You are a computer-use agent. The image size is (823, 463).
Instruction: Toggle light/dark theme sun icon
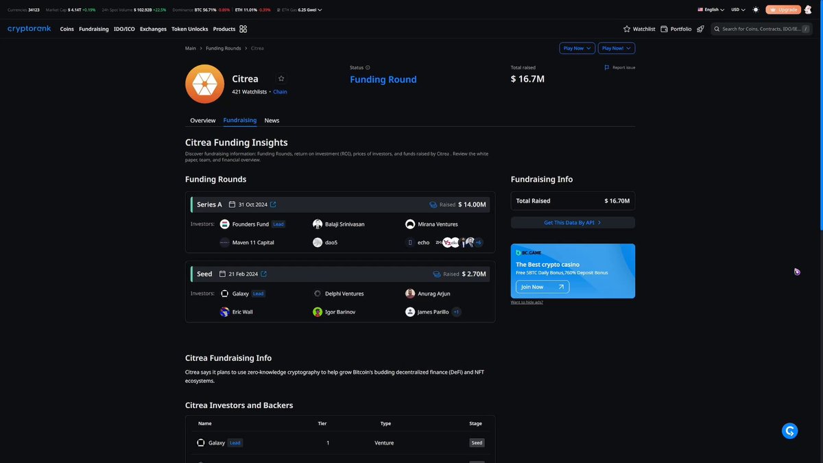pyautogui.click(x=756, y=10)
